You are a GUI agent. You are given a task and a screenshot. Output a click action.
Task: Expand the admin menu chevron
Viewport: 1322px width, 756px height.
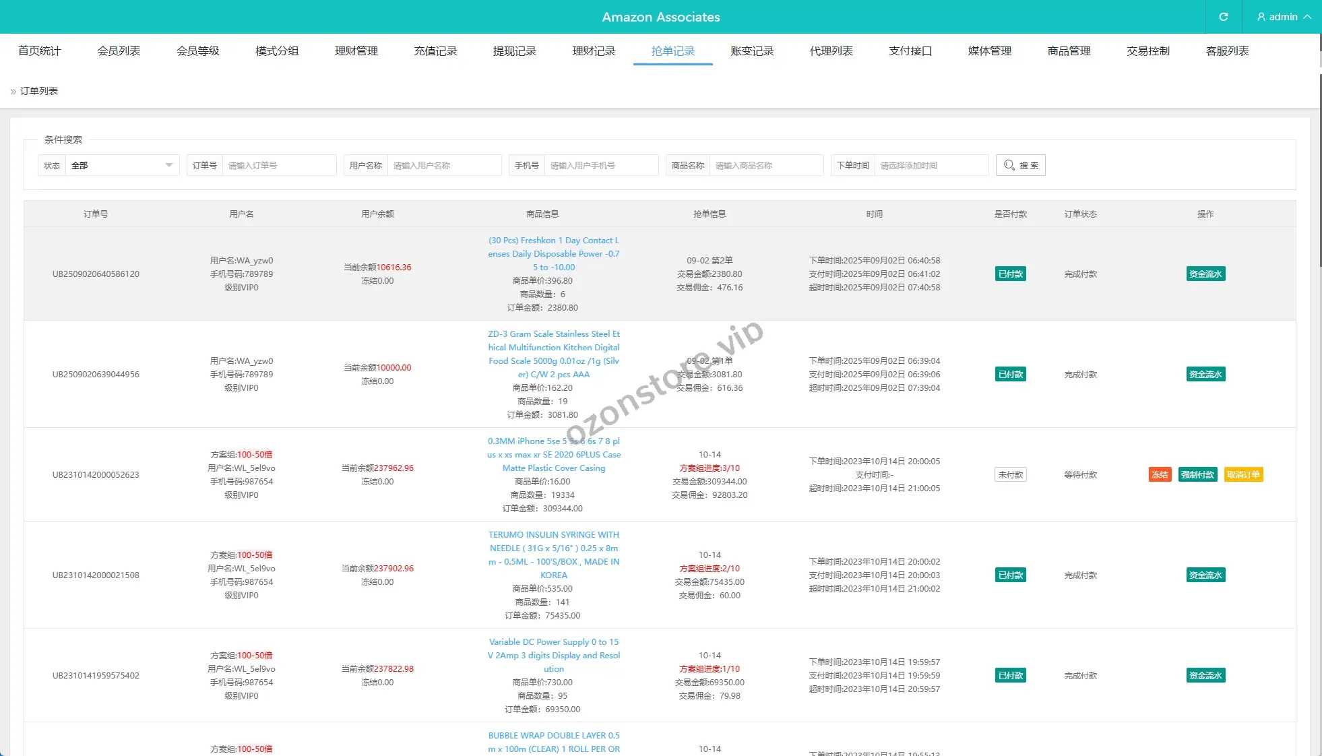click(1307, 17)
